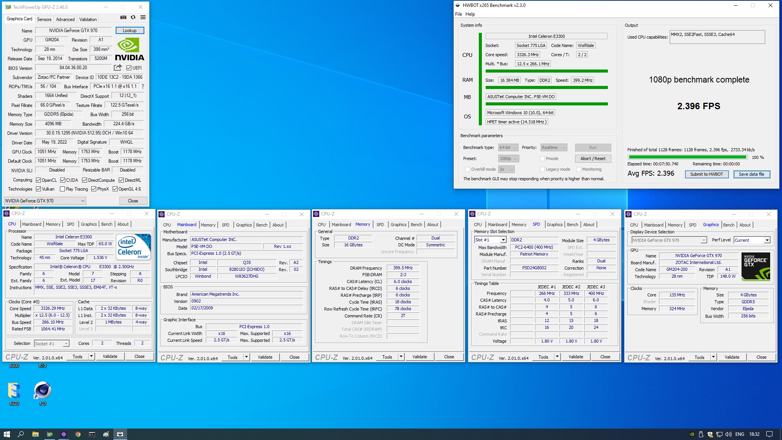782x440 pixels.
Task: Open Bench tab in first CPU-Z window
Action: coord(107,224)
